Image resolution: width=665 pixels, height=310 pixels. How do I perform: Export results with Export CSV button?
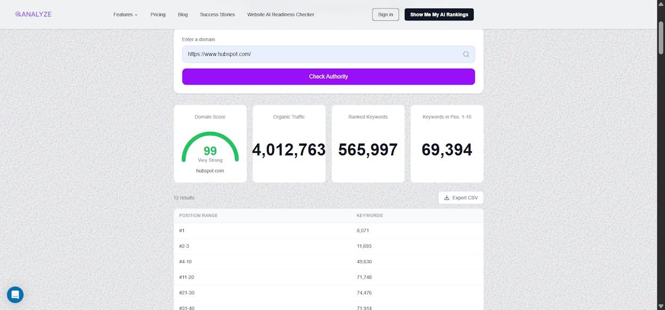click(461, 198)
